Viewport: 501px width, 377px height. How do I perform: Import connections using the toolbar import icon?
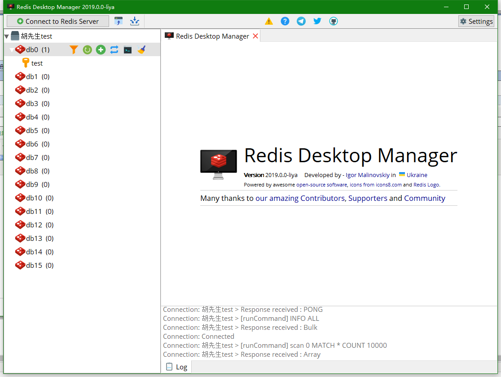pyautogui.click(x=119, y=21)
